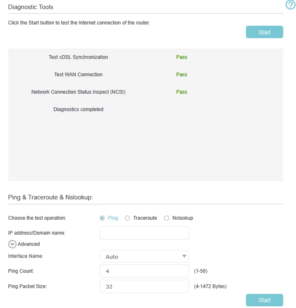
Task: Click Pass status next to WAN Connection
Action: [x=181, y=75]
